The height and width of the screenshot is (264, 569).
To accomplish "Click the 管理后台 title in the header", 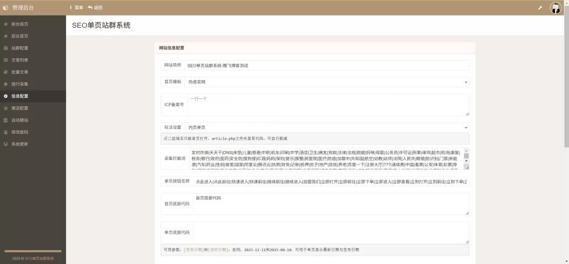I will pyautogui.click(x=23, y=8).
